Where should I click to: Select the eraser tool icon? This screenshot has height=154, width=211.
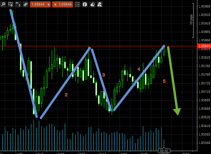92,4
